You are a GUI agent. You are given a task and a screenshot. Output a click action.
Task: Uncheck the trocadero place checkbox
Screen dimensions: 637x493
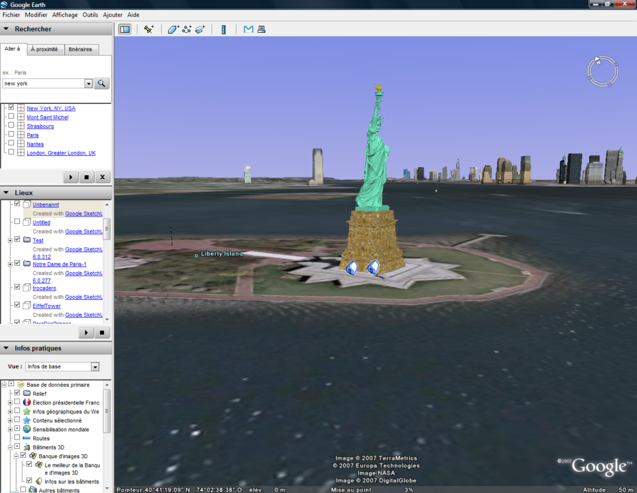point(17,287)
